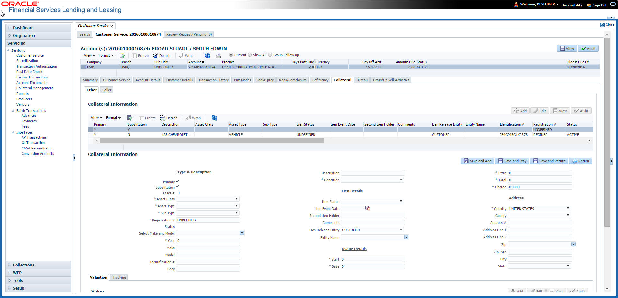Screen dimensions: 618x298
Task: Click the filter icon in Collateral Information toolbar
Action: pyautogui.click(x=130, y=118)
